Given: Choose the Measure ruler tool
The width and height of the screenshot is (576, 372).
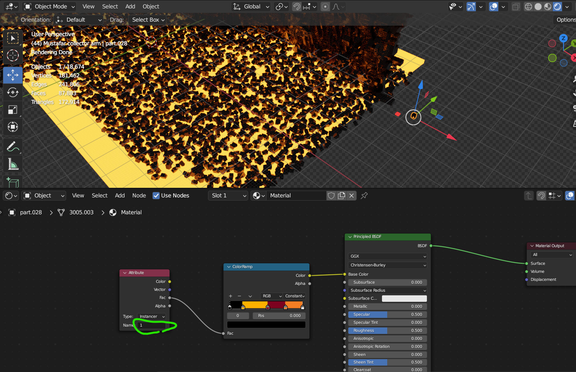Looking at the screenshot, I should click(12, 164).
